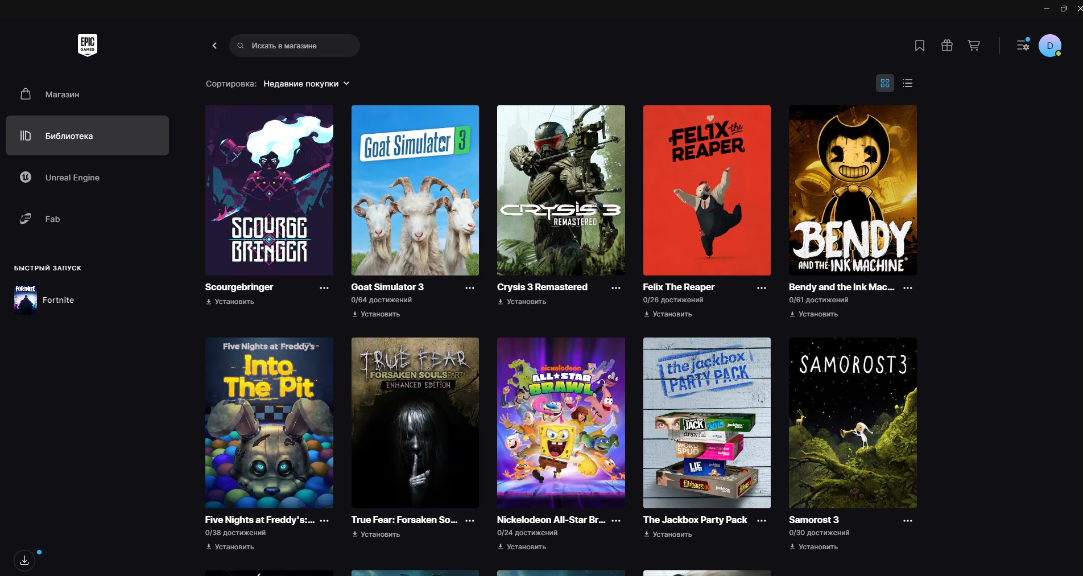Install Goat Simulator 3 via Установить
Screen dimensions: 1083x576
[376, 314]
